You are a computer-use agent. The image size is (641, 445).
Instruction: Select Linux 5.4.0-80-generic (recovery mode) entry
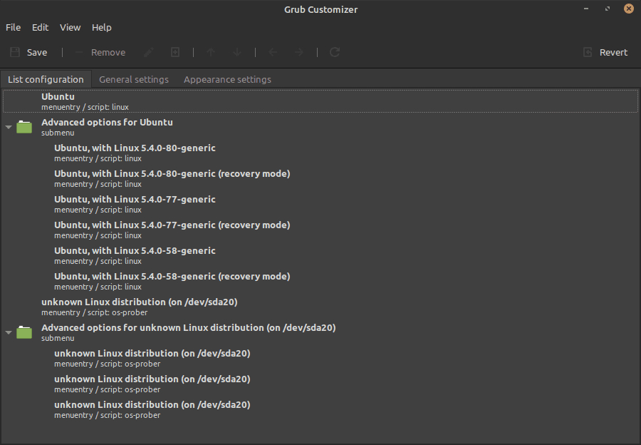[320, 178]
